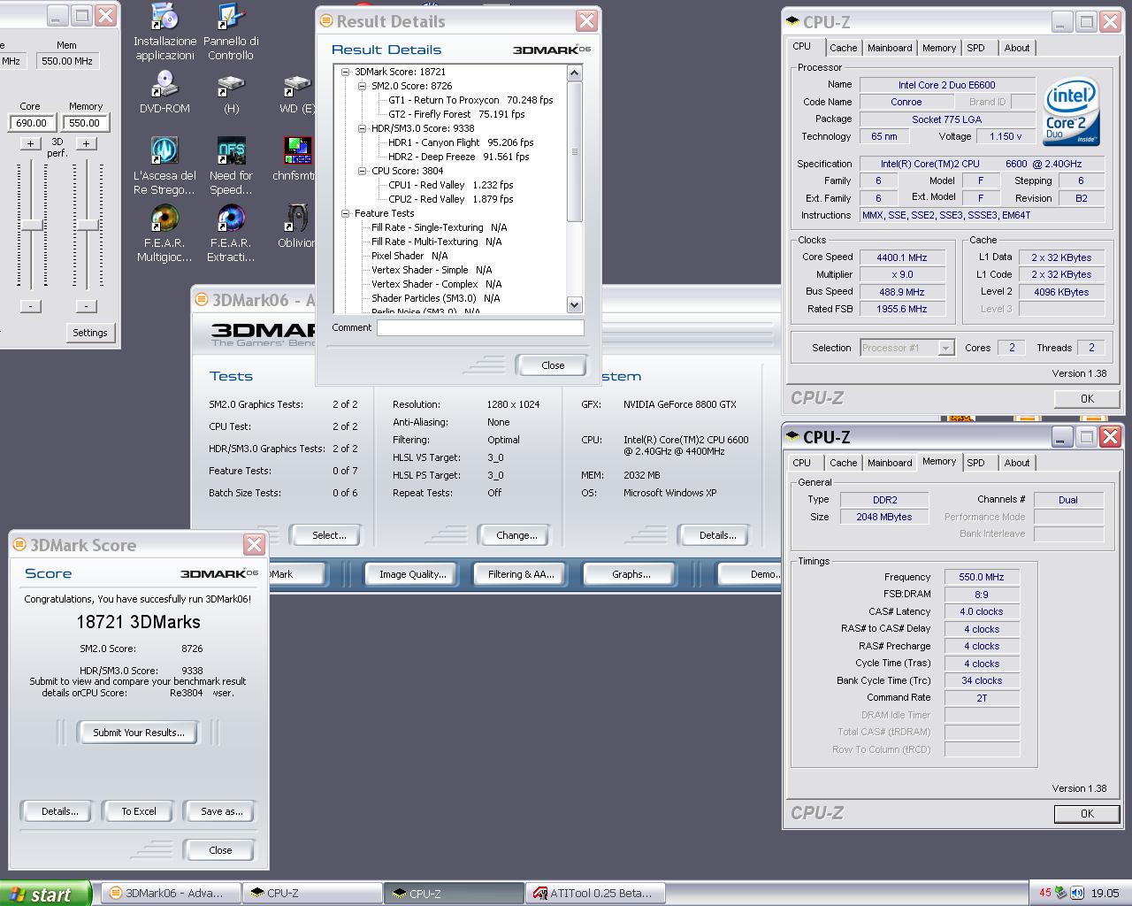Click the Core clock 690.00 field
This screenshot has width=1132, height=906.
(x=31, y=123)
